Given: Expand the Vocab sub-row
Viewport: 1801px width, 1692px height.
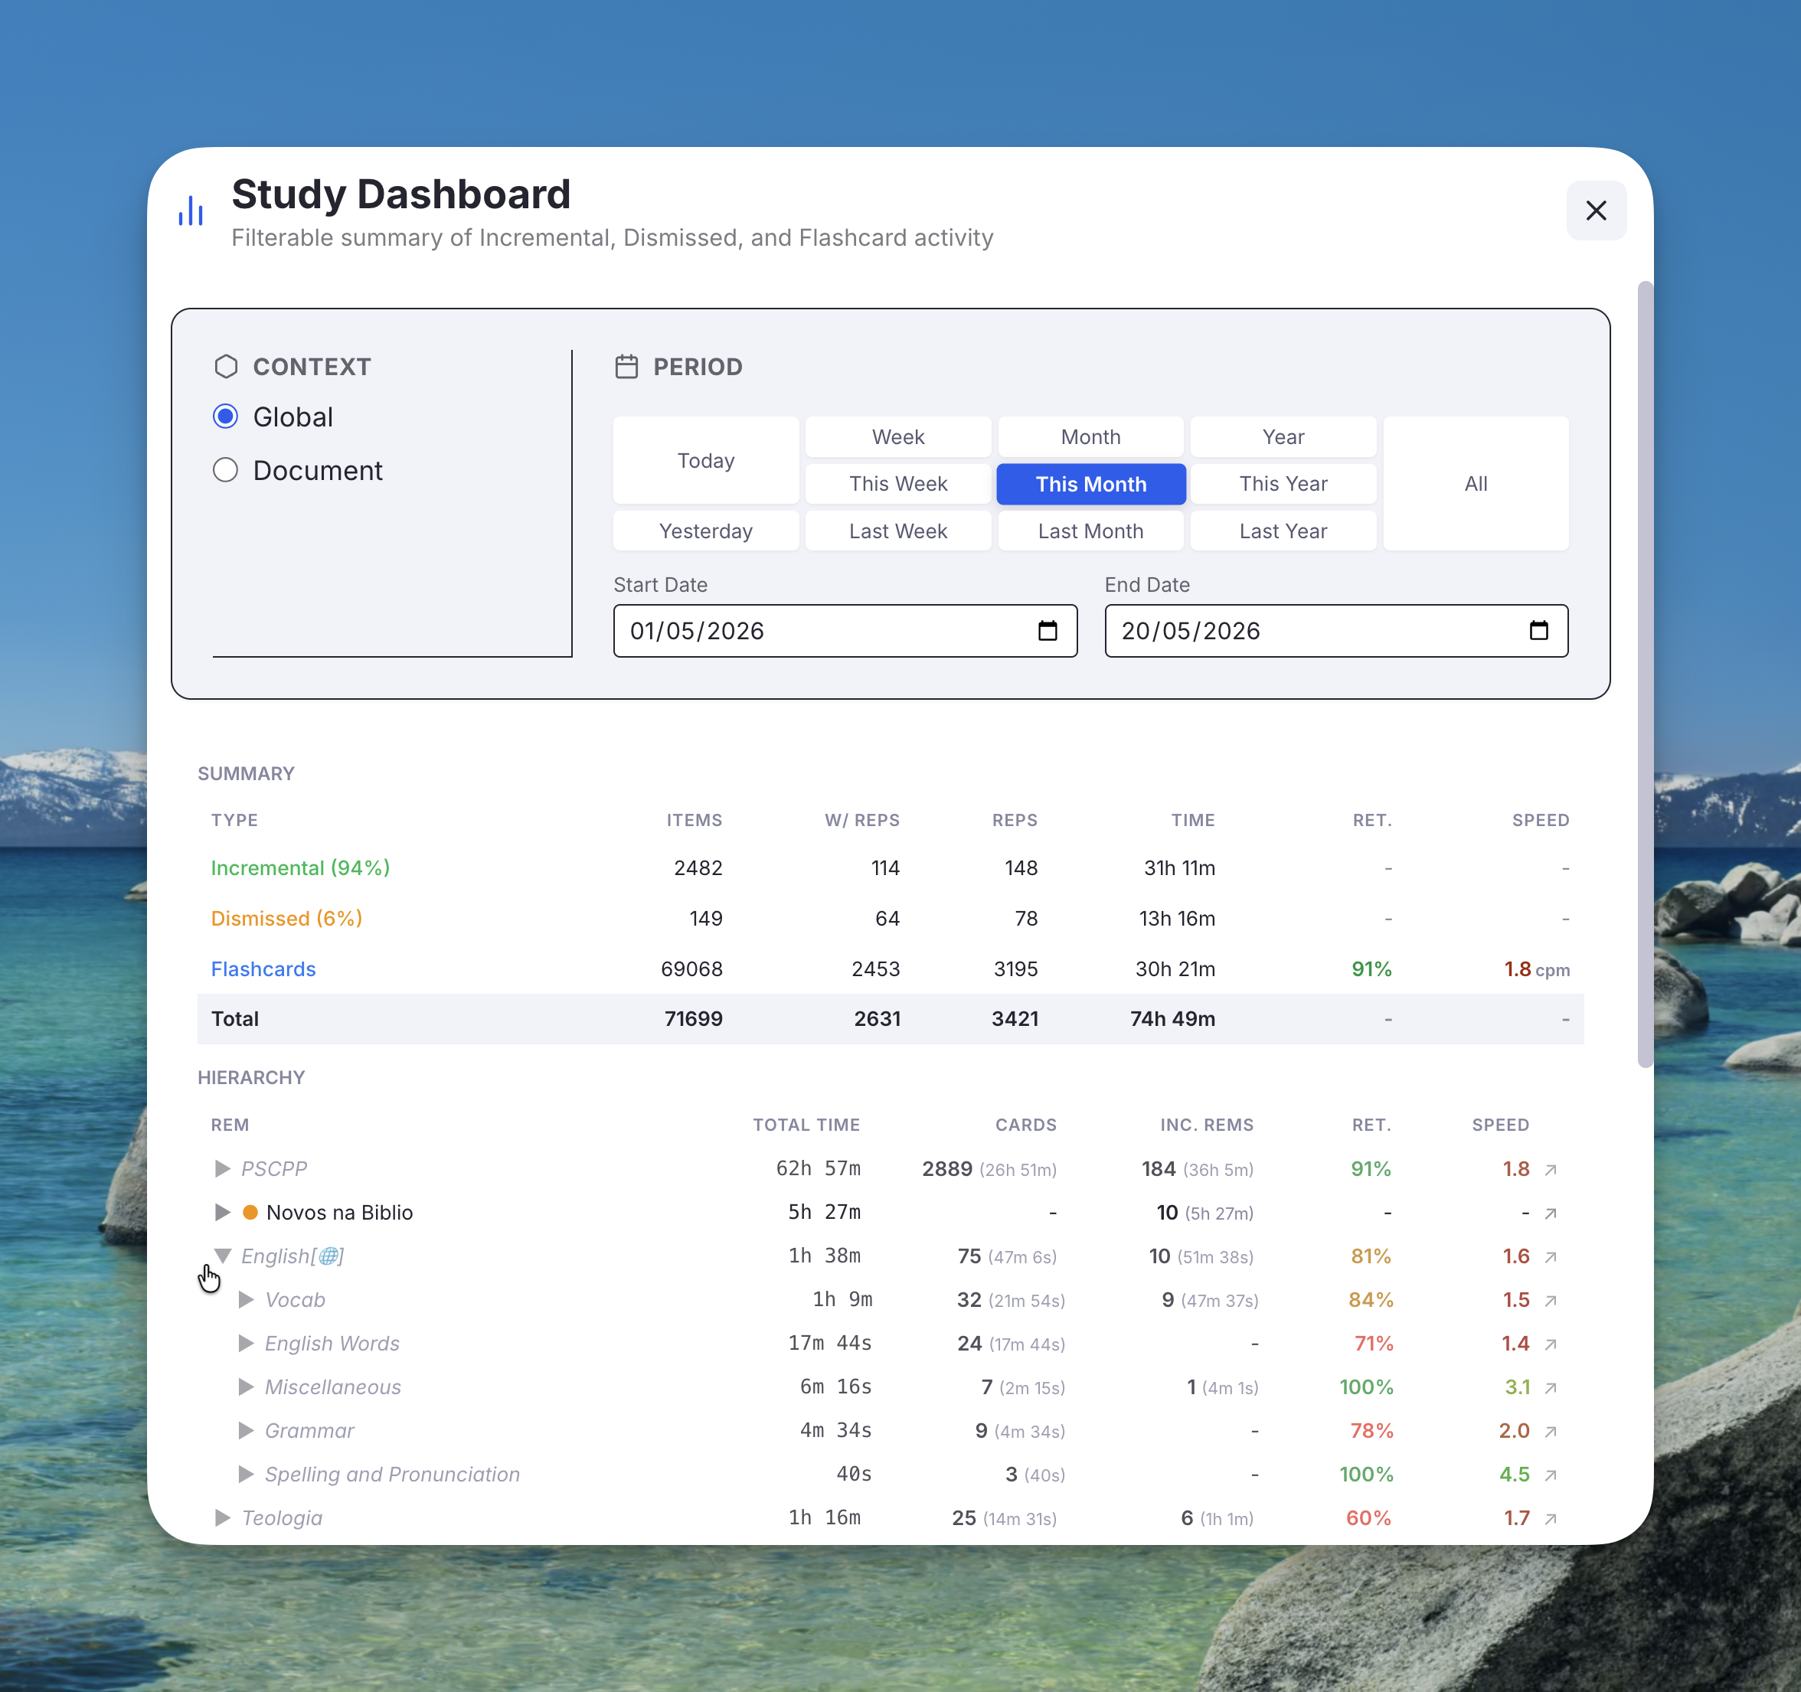Looking at the screenshot, I should pyautogui.click(x=246, y=1300).
